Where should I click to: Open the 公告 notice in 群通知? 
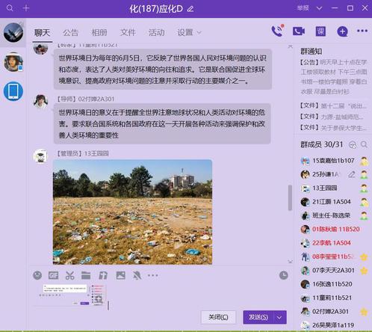[x=334, y=77]
